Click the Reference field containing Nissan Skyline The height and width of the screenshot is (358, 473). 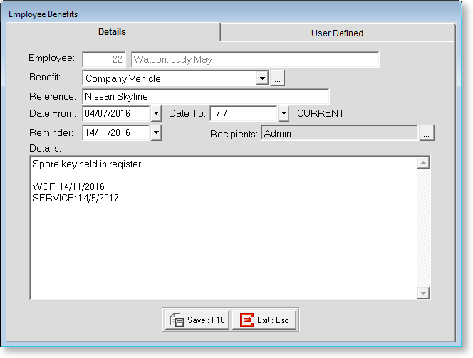(x=205, y=96)
